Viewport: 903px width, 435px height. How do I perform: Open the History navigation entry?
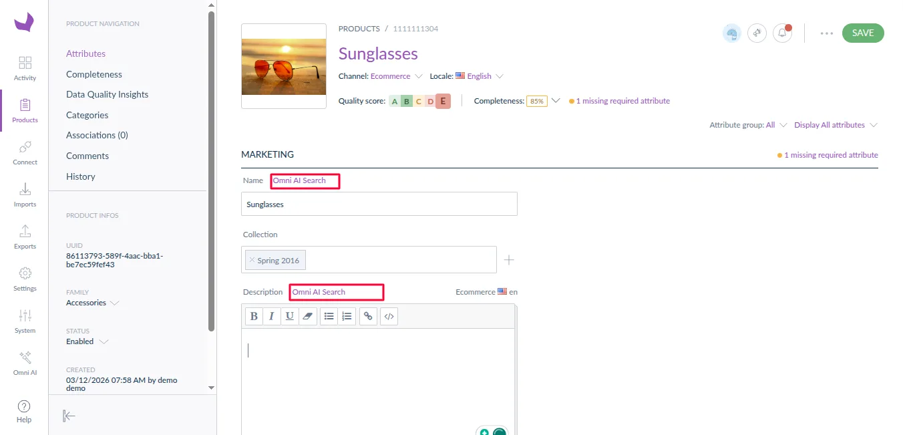pyautogui.click(x=80, y=176)
